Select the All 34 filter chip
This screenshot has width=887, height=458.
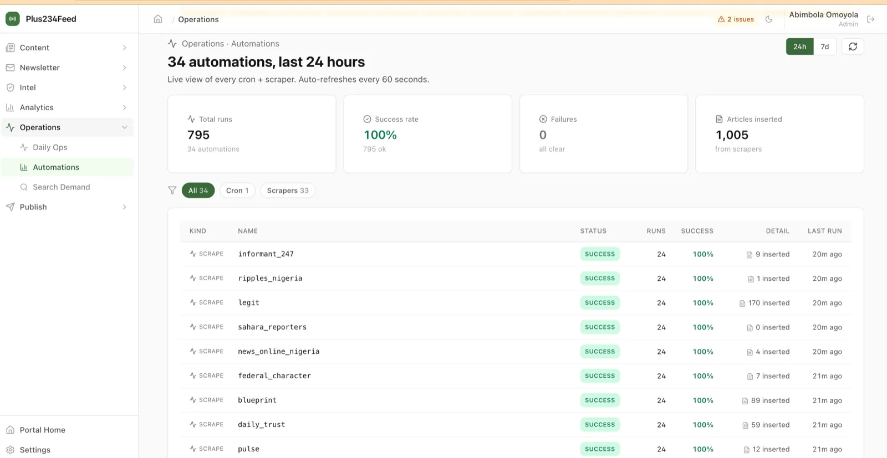[198, 191]
